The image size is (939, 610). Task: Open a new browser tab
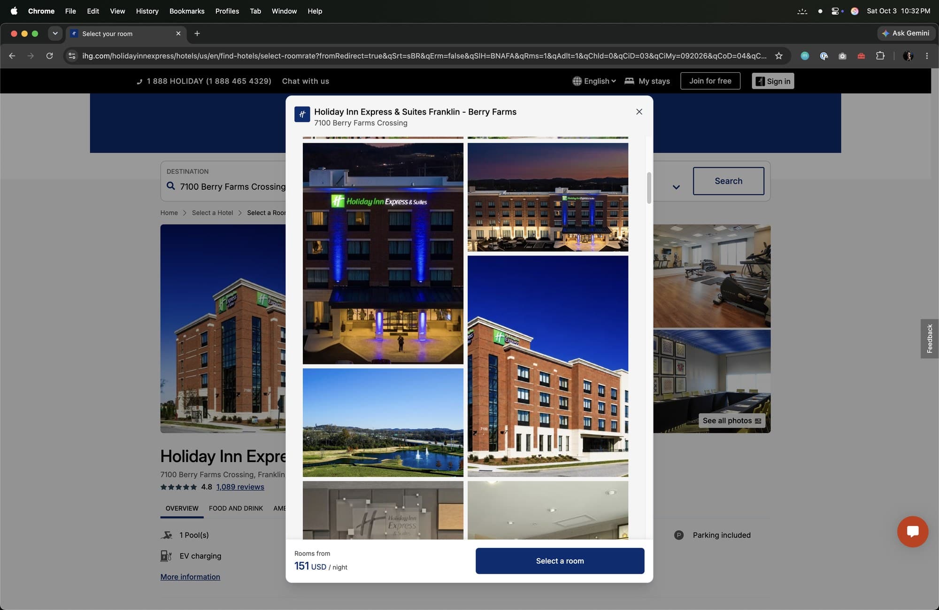point(197,33)
